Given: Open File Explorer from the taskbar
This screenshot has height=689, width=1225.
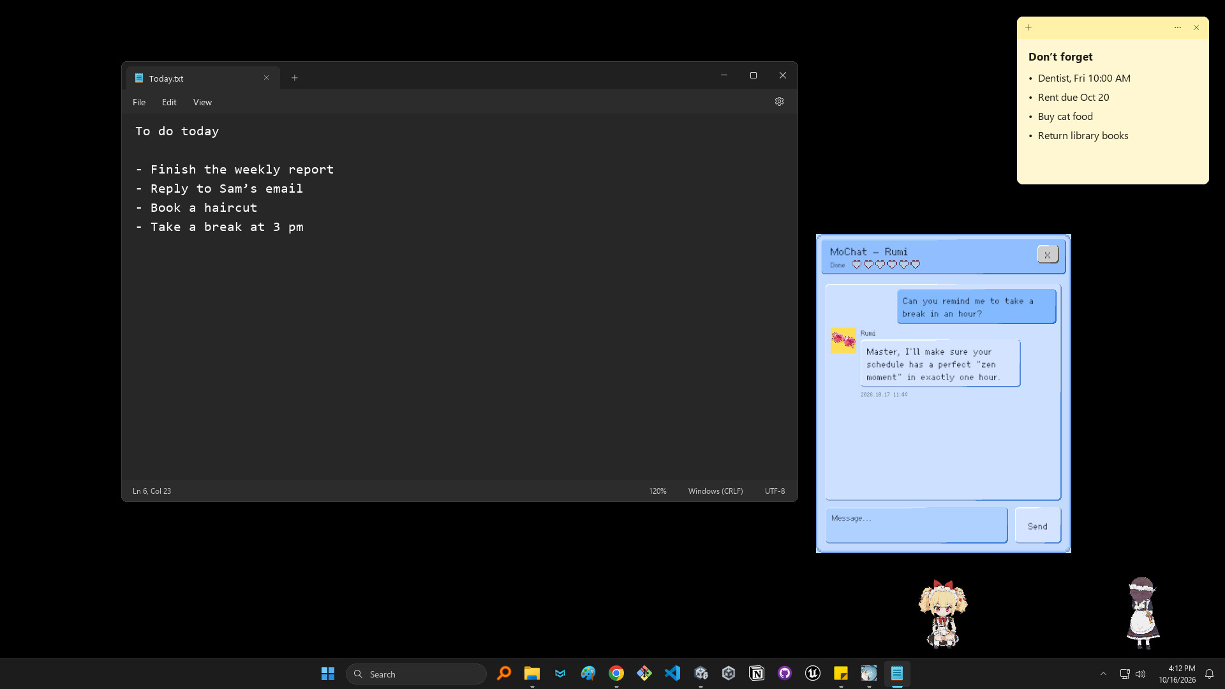Looking at the screenshot, I should (532, 673).
